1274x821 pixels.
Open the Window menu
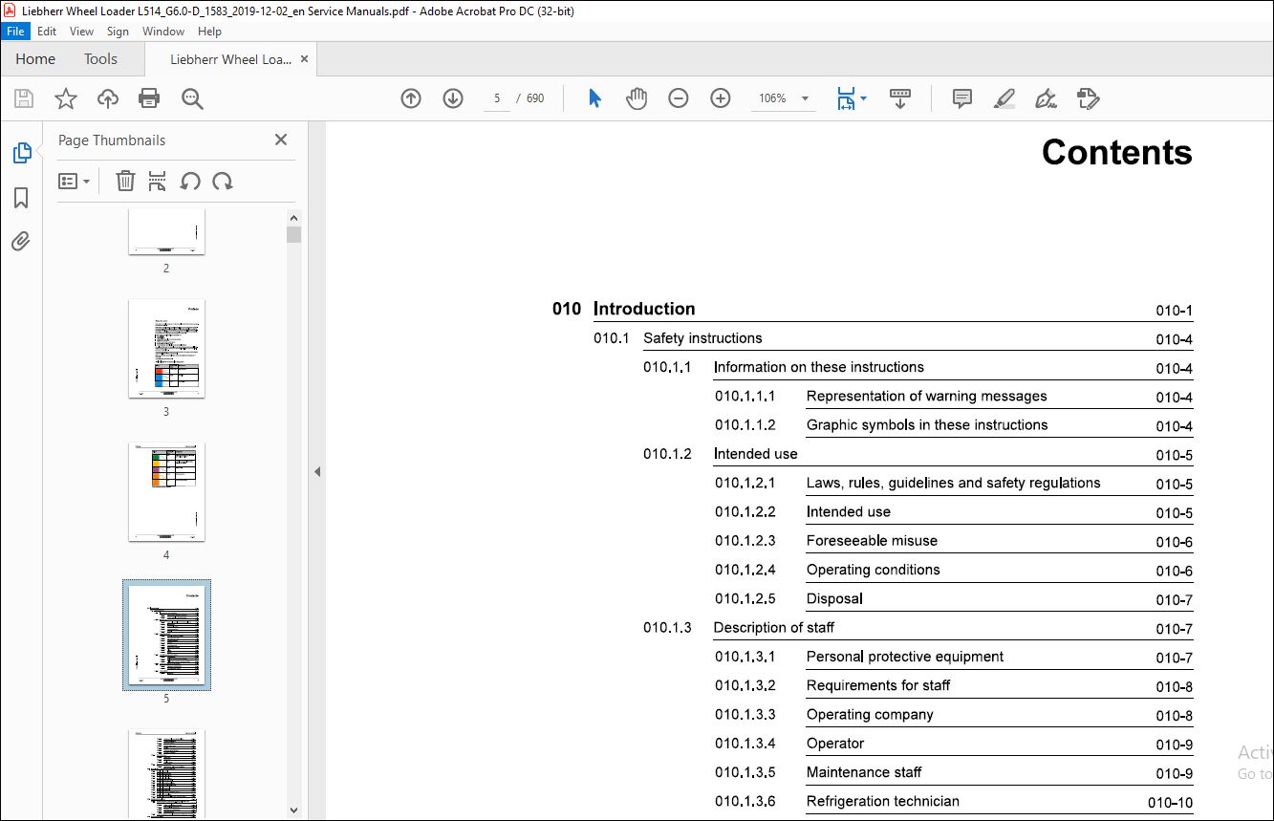coord(163,32)
